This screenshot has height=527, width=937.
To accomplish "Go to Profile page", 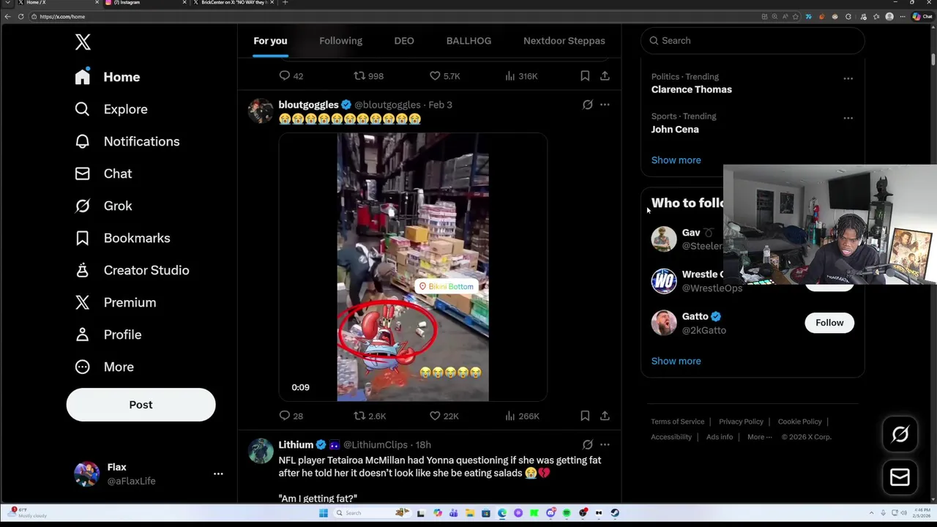I will pos(108,334).
